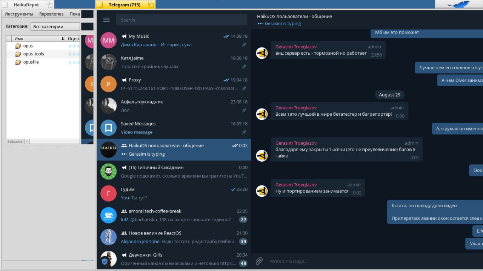Click the unread badge 39 on ReactOS chat

click(x=243, y=242)
